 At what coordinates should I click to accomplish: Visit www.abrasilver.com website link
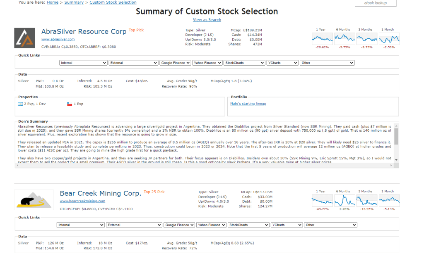pyautogui.click(x=58, y=39)
